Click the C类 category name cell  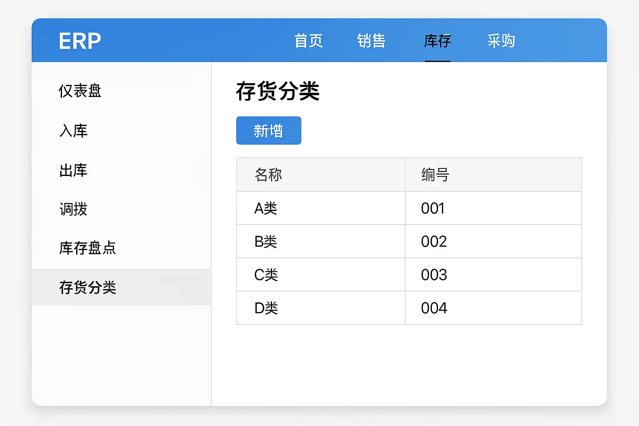266,275
